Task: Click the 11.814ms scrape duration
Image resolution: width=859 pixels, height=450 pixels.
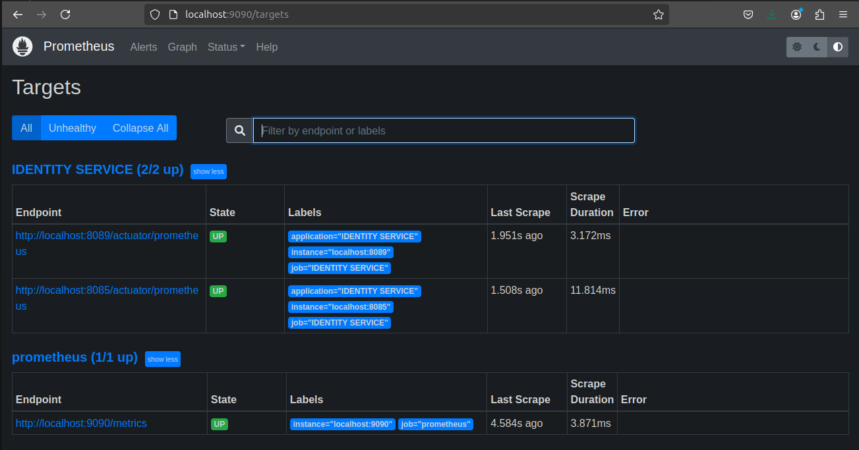Action: click(x=593, y=290)
